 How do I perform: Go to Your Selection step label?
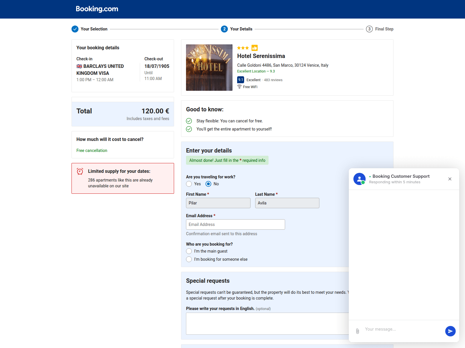[x=94, y=29]
